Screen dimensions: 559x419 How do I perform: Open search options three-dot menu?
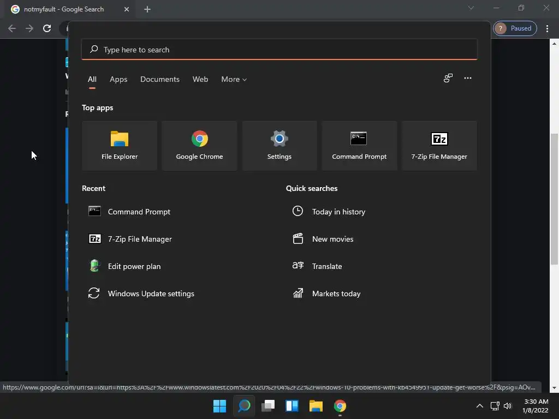pyautogui.click(x=468, y=78)
